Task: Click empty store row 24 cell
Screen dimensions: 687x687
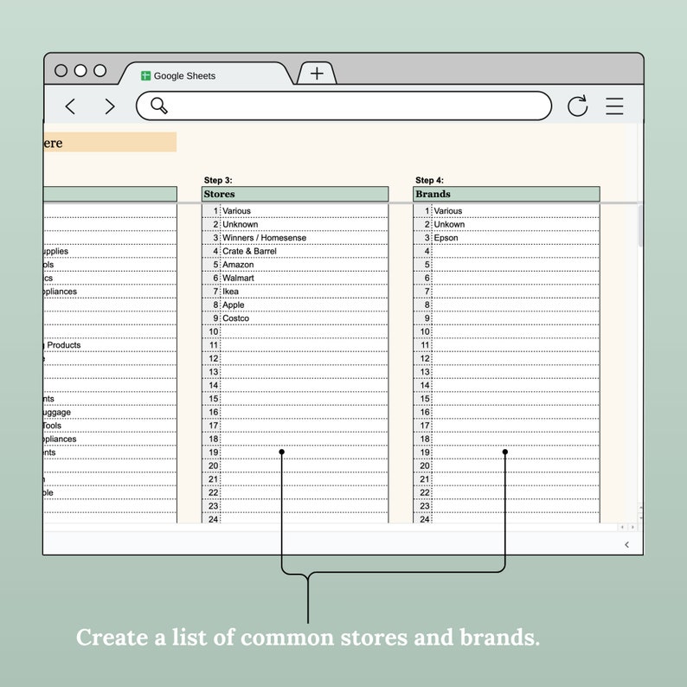Action: click(x=304, y=518)
